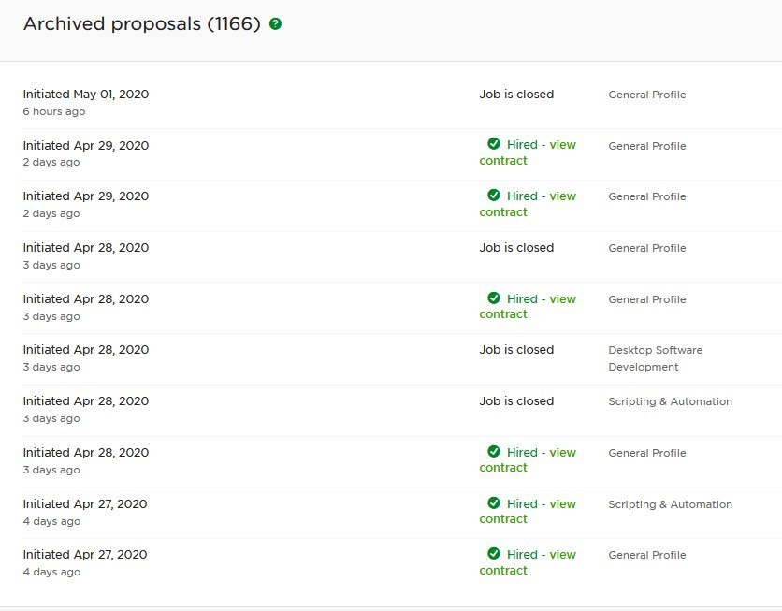Click the "6 hours ago" timestamp

pos(54,111)
